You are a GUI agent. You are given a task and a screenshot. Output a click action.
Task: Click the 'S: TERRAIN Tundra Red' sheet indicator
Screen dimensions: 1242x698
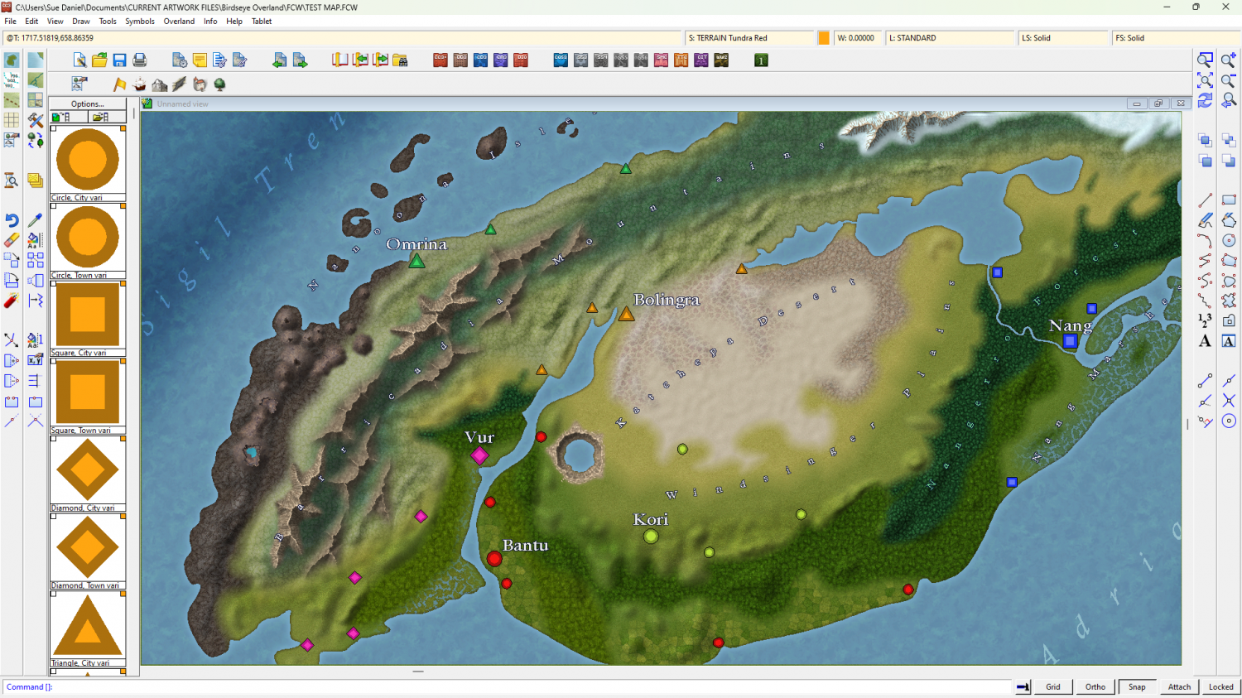(750, 38)
